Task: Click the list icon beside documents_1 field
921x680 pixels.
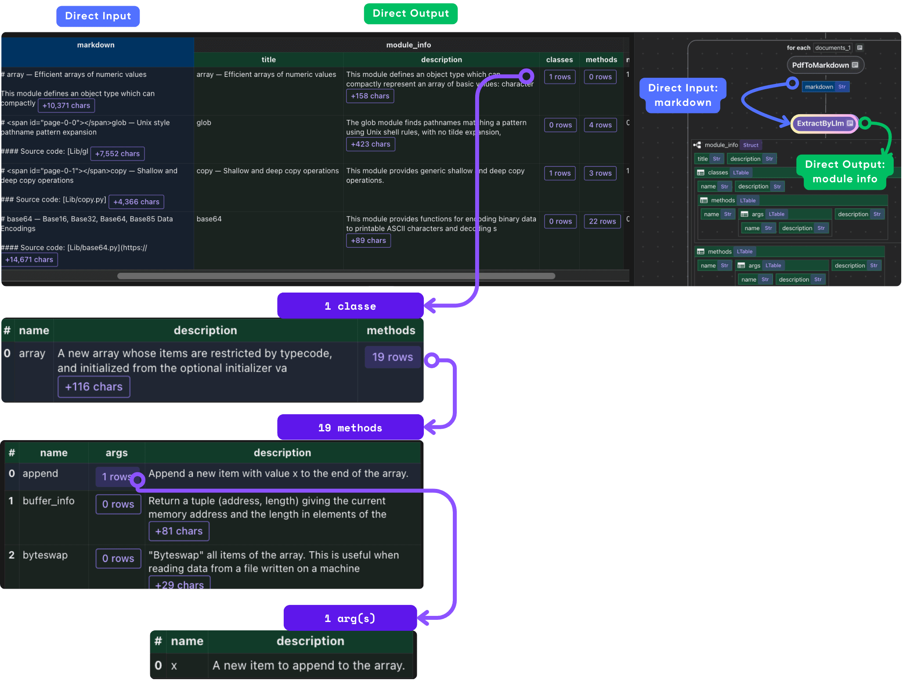Action: point(860,47)
